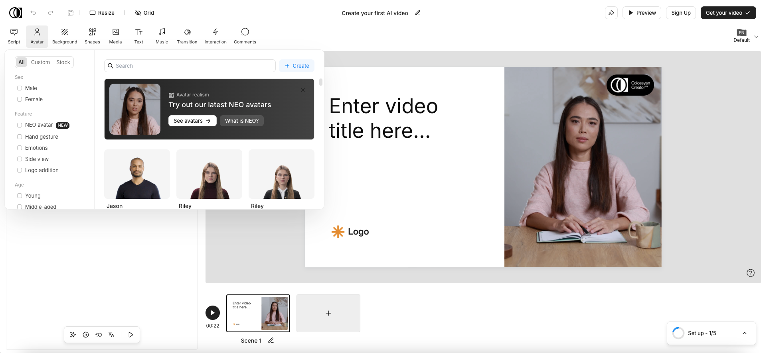Image resolution: width=761 pixels, height=353 pixels.
Task: Select the Riley avatar in black blazer
Action: (x=281, y=174)
